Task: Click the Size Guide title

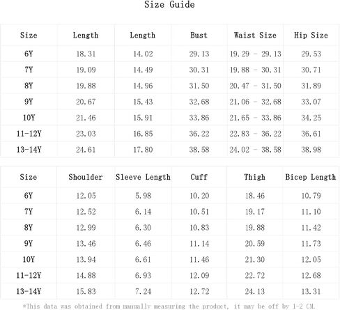Action: click(169, 5)
